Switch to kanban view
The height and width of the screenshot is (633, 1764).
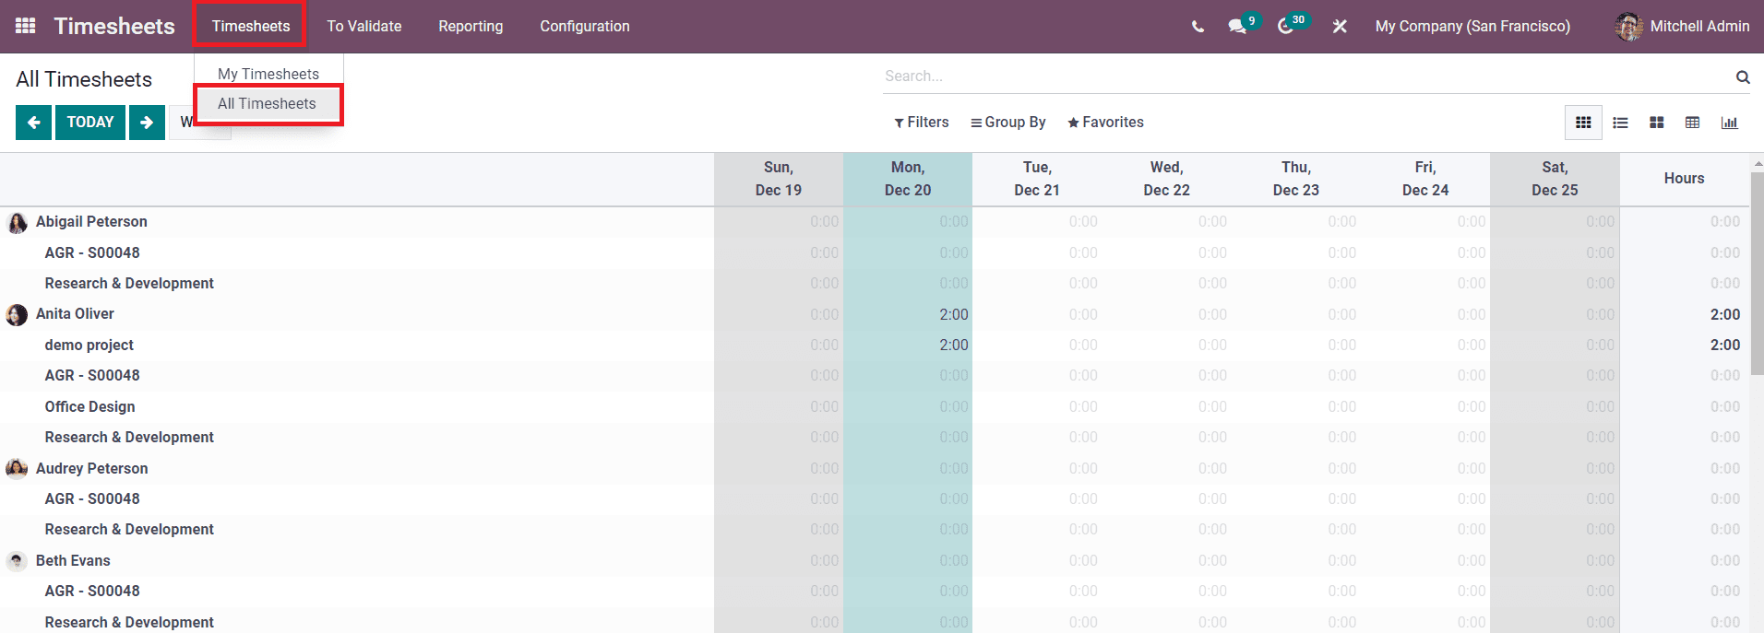[x=1656, y=123]
